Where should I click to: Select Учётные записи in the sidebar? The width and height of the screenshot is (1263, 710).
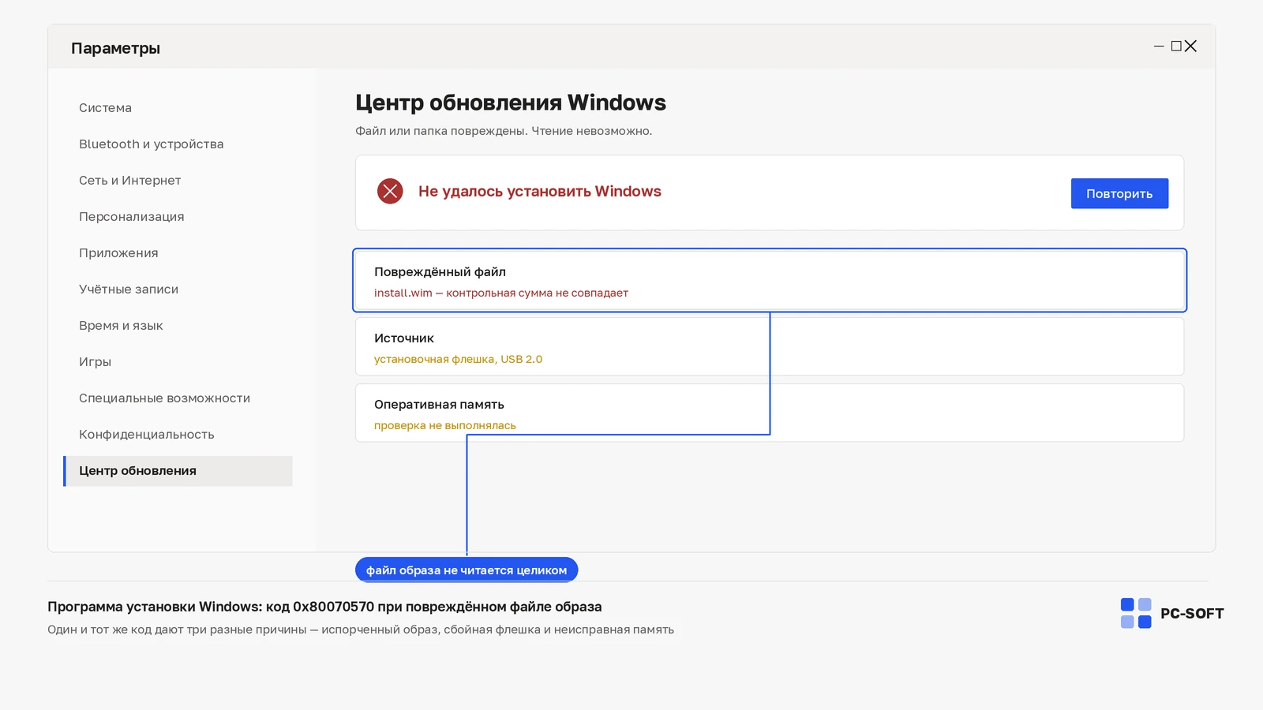pyautogui.click(x=129, y=290)
